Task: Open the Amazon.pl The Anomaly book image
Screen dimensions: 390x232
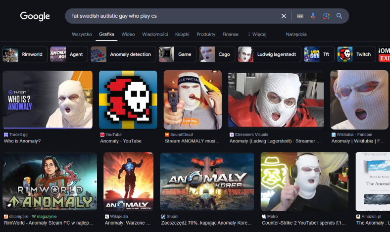Action: click(373, 182)
